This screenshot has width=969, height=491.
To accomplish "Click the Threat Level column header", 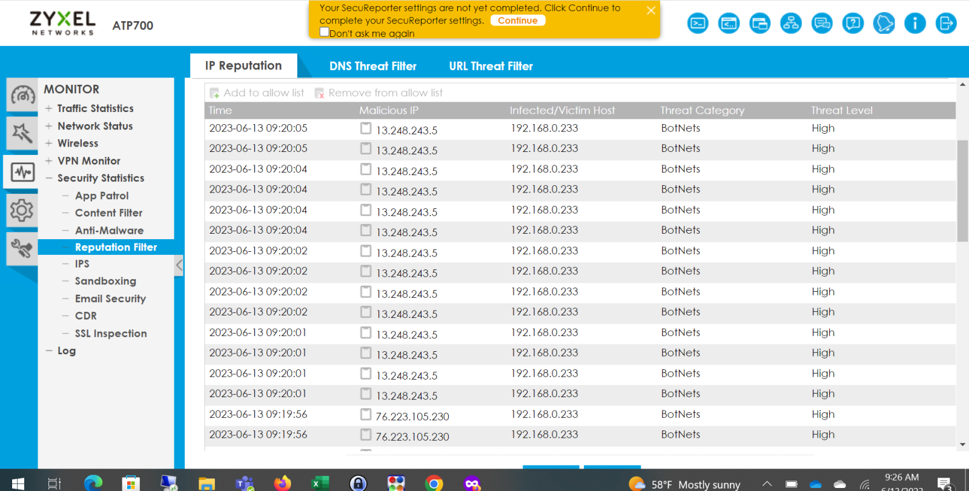I will click(x=842, y=110).
